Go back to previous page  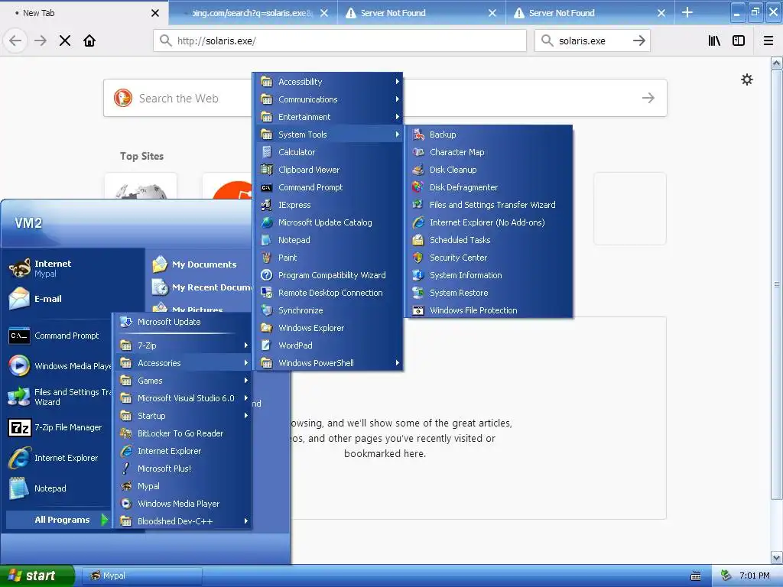15,41
